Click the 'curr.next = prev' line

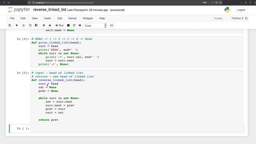tap(60, 105)
